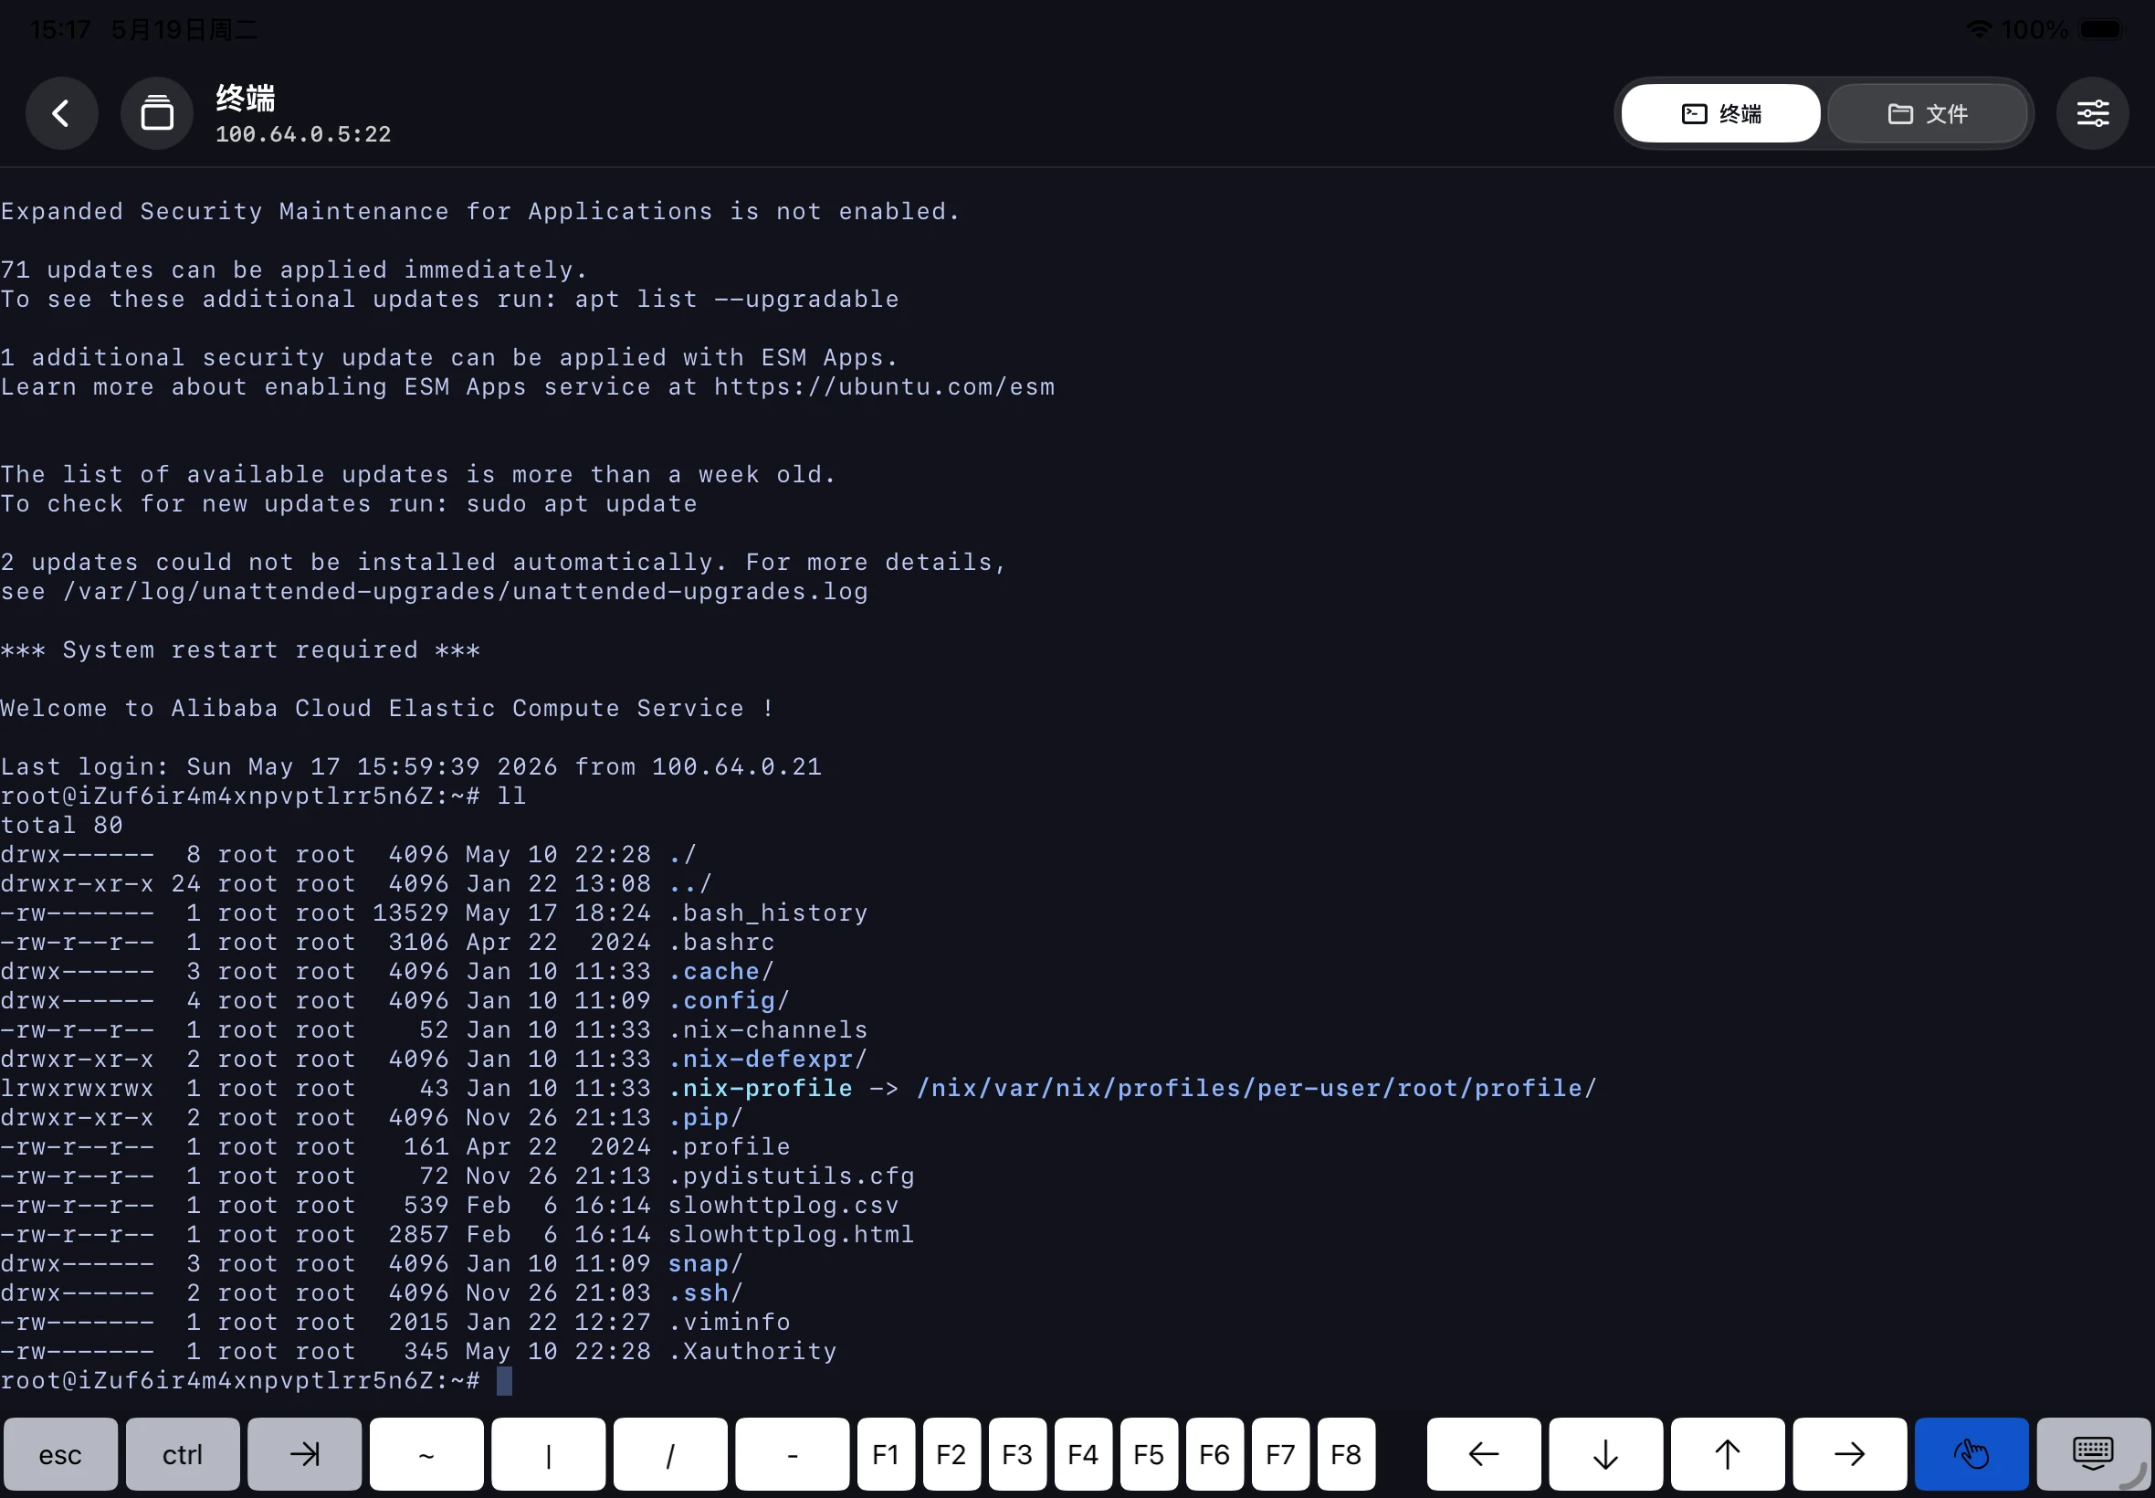Screen dimensions: 2155x1498
Task: Tap the tab arrow key
Action: point(305,1454)
